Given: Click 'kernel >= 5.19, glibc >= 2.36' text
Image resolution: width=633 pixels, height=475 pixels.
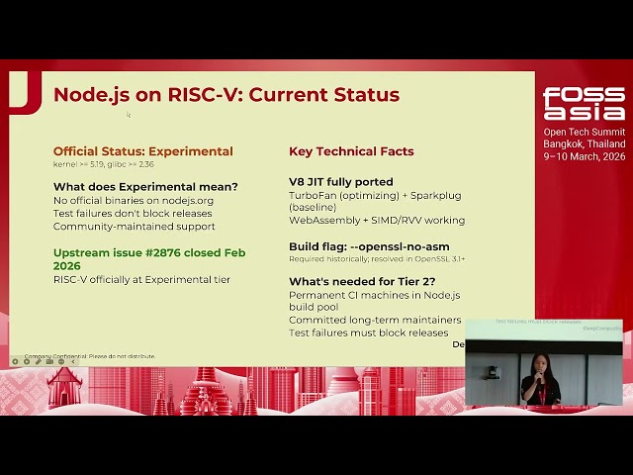Looking at the screenshot, I should click(x=103, y=164).
